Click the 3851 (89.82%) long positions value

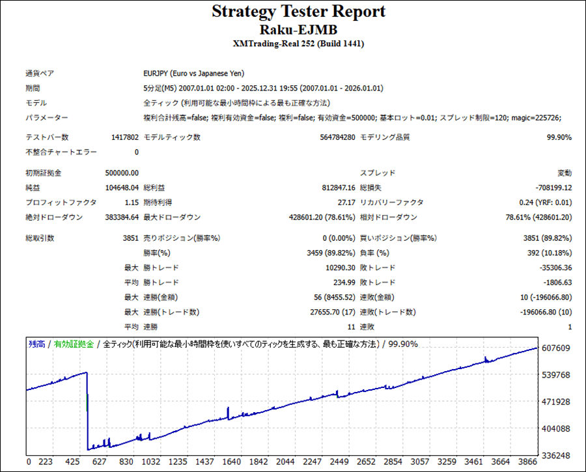click(548, 238)
